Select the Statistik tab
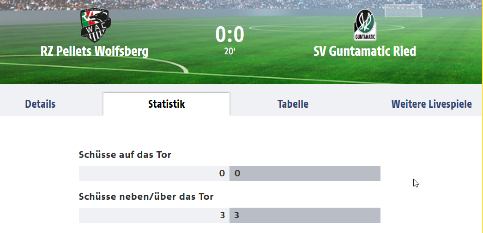Image resolution: width=483 pixels, height=233 pixels. [x=166, y=104]
